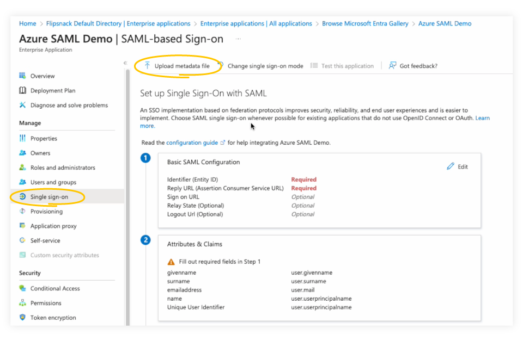This screenshot has height=341, width=523.
Task: Open the ellipsis menu beside the page title
Action: pos(237,39)
